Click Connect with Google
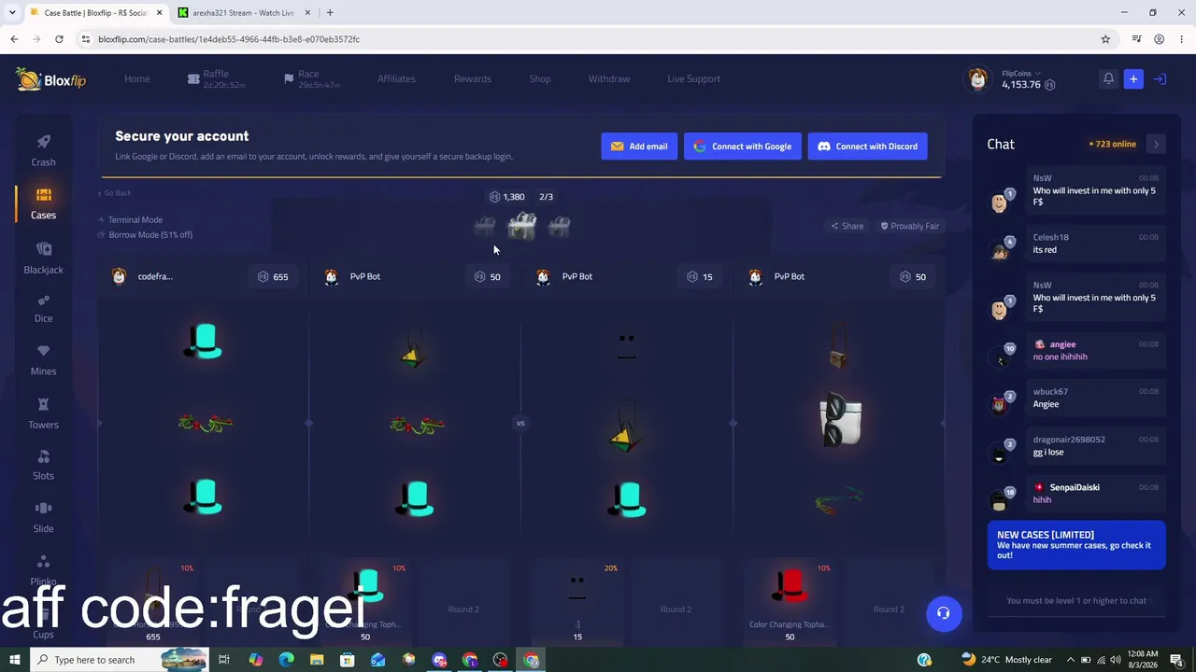The width and height of the screenshot is (1196, 672). (x=743, y=147)
